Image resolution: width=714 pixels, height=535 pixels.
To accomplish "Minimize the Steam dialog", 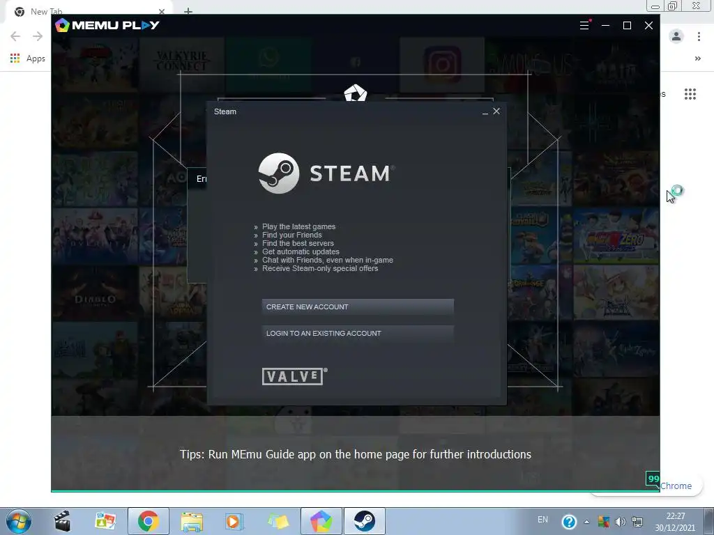I will [485, 111].
